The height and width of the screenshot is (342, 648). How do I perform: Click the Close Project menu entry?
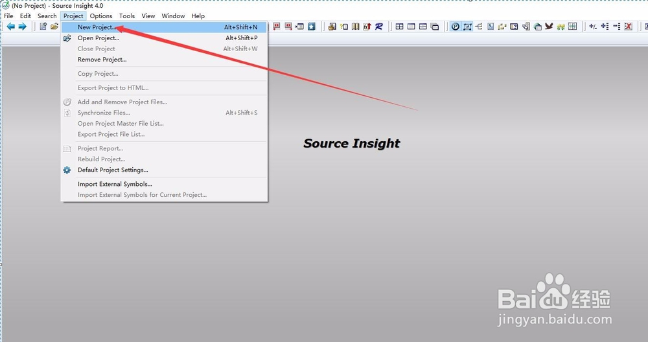point(164,49)
